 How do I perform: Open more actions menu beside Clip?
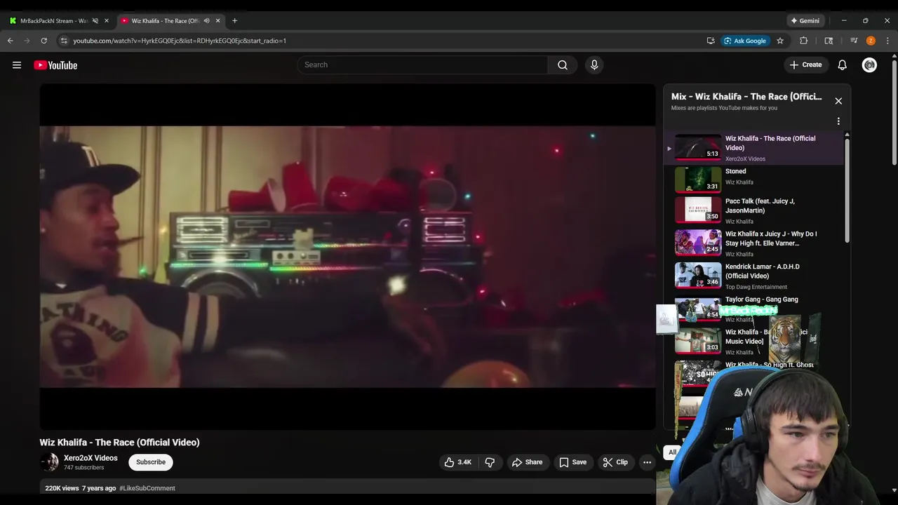[x=648, y=462]
